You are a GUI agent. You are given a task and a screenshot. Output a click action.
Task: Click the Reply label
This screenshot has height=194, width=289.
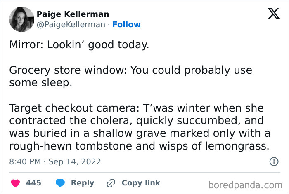coord(83,183)
